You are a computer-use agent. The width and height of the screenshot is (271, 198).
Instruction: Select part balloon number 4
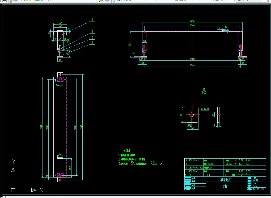pyautogui.click(x=92, y=43)
